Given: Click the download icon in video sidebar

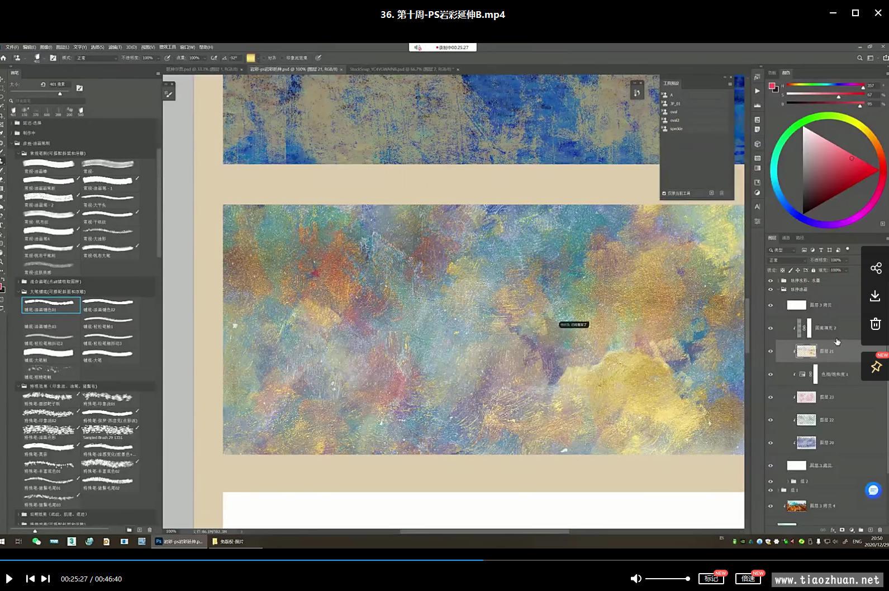Looking at the screenshot, I should tap(875, 296).
